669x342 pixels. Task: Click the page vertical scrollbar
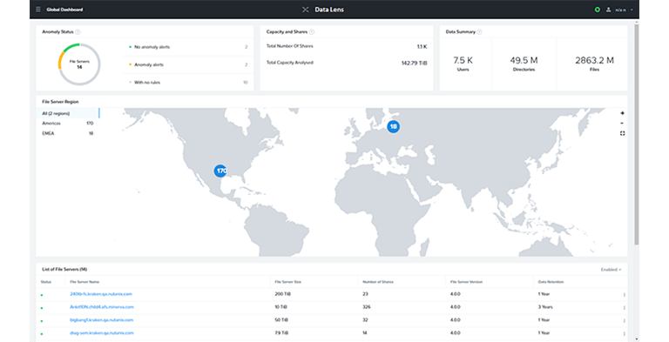(x=637, y=134)
